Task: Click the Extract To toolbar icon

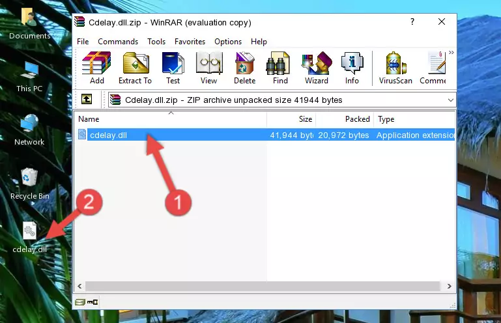Action: (135, 68)
